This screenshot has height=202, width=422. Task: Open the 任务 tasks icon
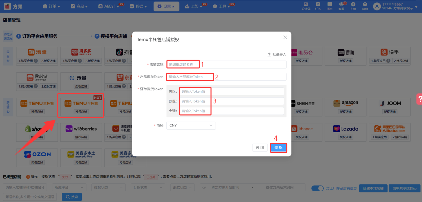click(x=318, y=4)
